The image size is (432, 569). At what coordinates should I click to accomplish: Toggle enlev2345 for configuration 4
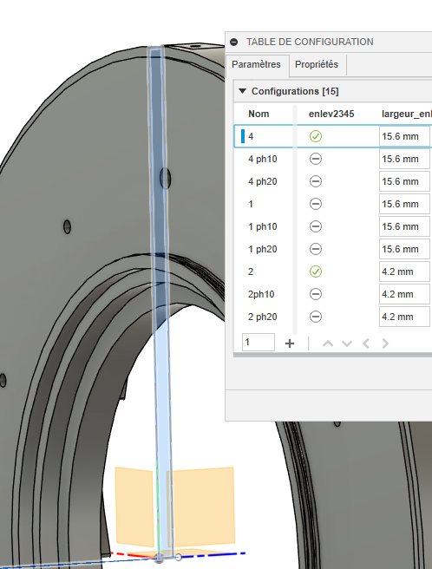[316, 136]
